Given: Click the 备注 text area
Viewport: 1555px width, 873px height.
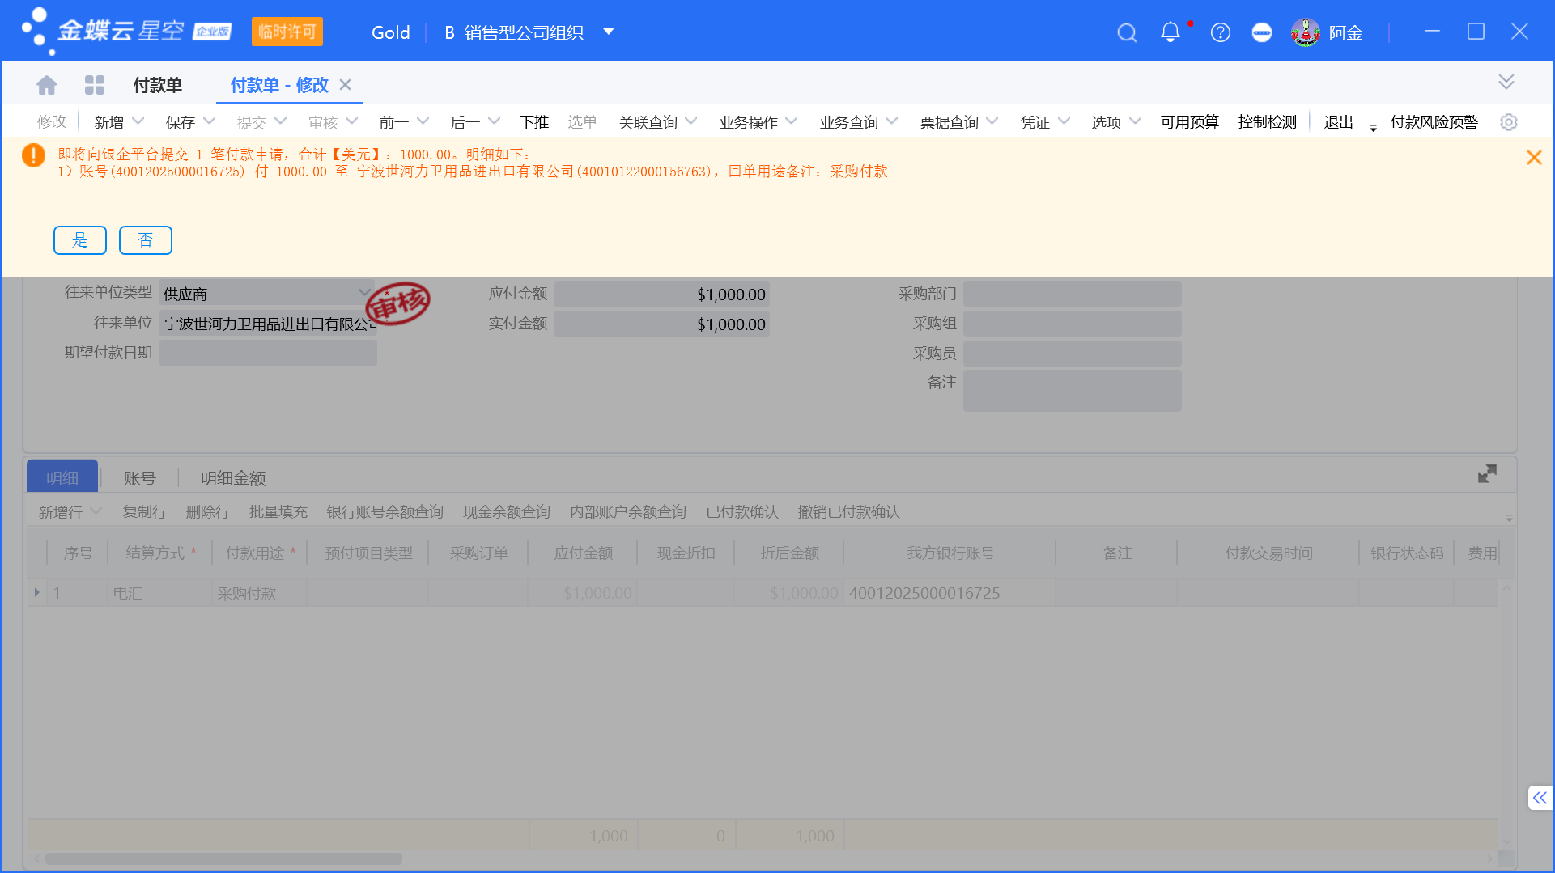Looking at the screenshot, I should pyautogui.click(x=1073, y=391).
